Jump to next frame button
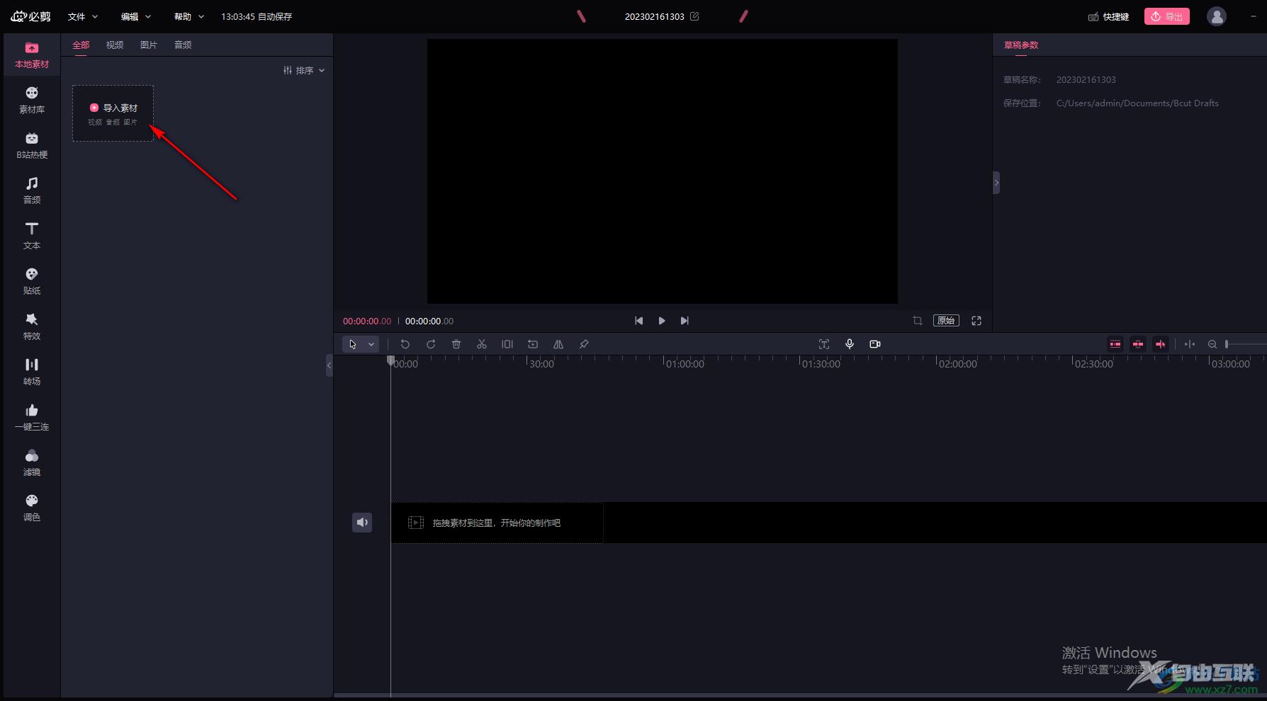The height and width of the screenshot is (701, 1267). click(685, 321)
